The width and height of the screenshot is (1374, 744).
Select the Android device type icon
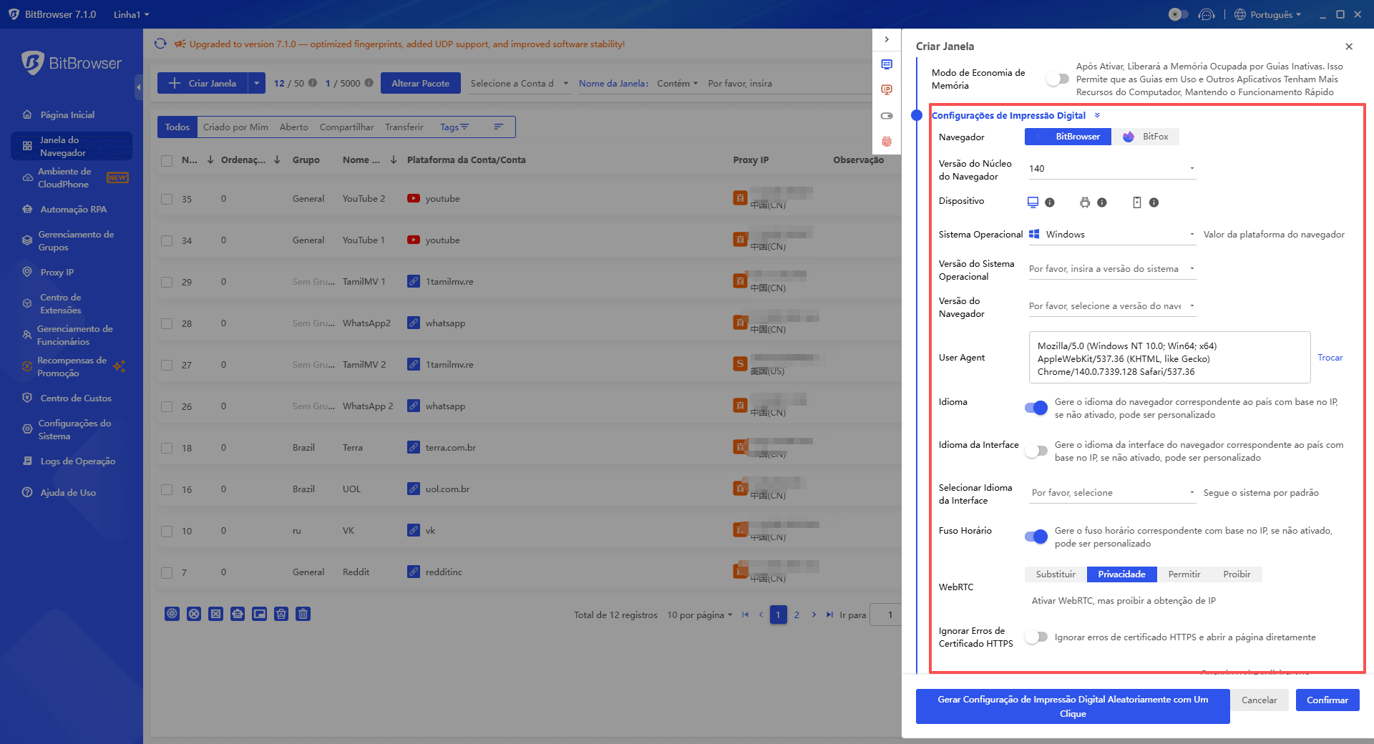point(1085,202)
